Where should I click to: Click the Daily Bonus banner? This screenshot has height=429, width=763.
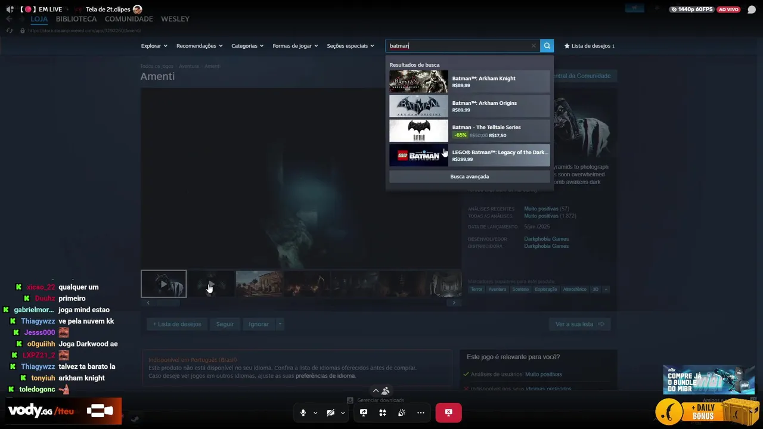pos(706,412)
